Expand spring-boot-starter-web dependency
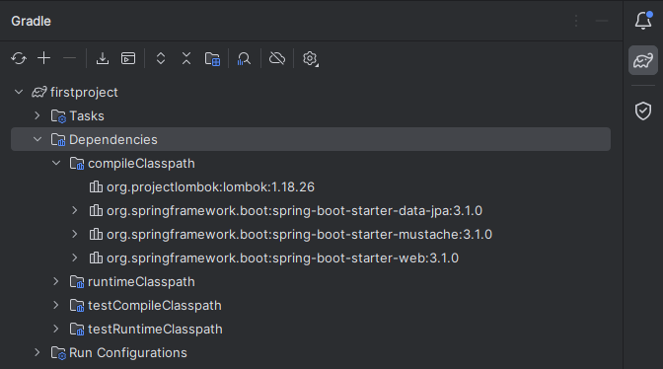Viewport: 663px width, 369px height. click(x=75, y=258)
